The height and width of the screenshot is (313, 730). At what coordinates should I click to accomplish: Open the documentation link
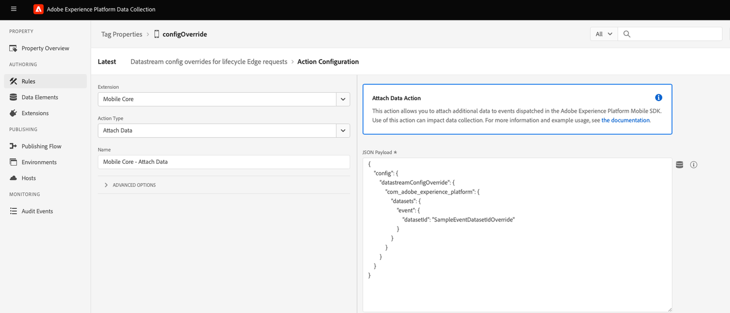626,120
